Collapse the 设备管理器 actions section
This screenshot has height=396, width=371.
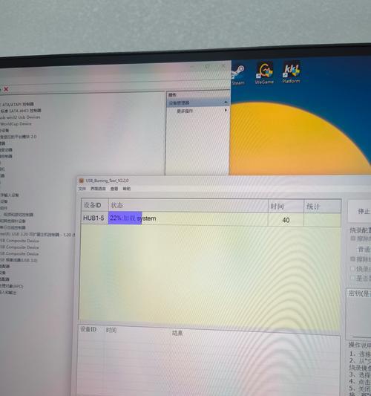[x=226, y=102]
